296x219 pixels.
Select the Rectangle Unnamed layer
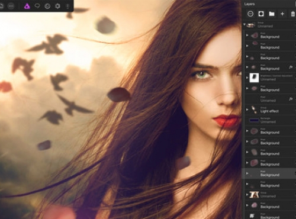269,120
